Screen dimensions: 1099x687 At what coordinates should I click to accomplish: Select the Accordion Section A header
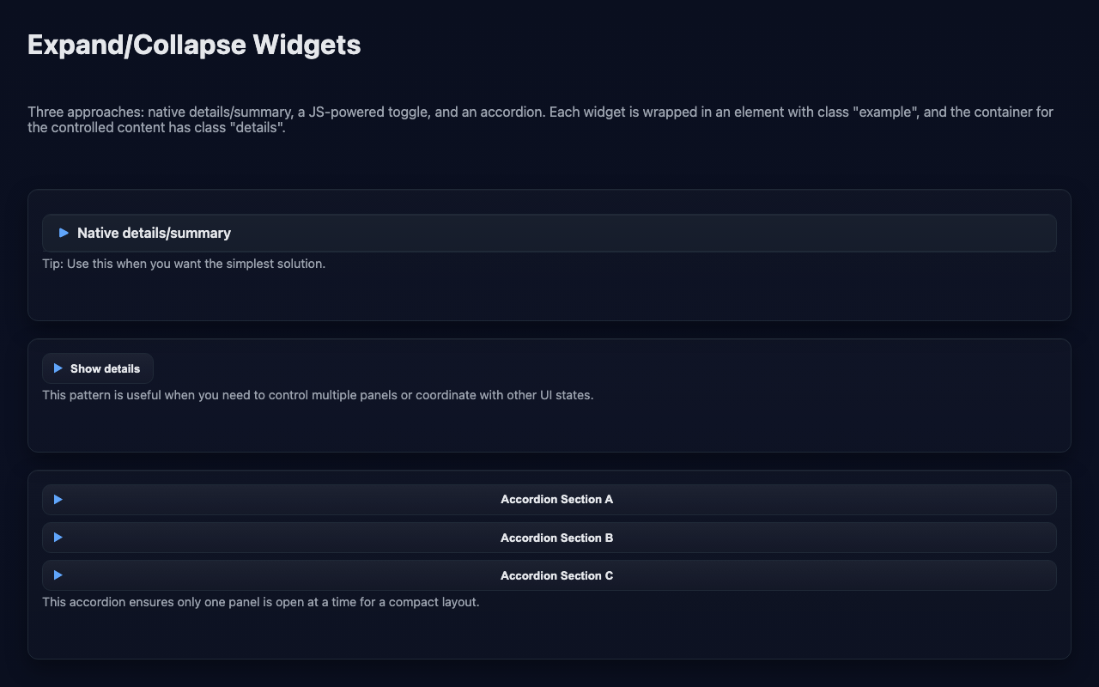(557, 499)
